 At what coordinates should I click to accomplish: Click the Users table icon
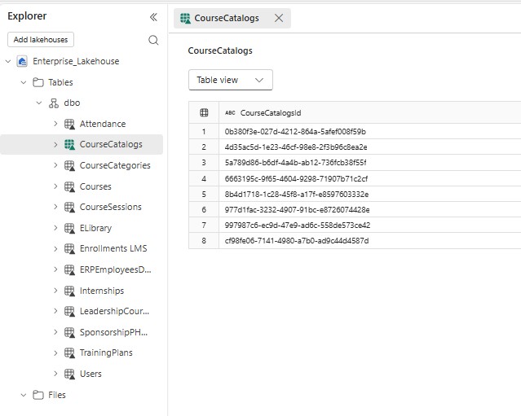[69, 374]
